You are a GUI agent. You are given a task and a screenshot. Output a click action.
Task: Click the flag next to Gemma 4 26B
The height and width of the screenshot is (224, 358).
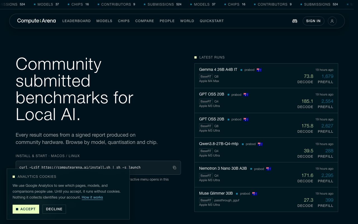click(259, 70)
